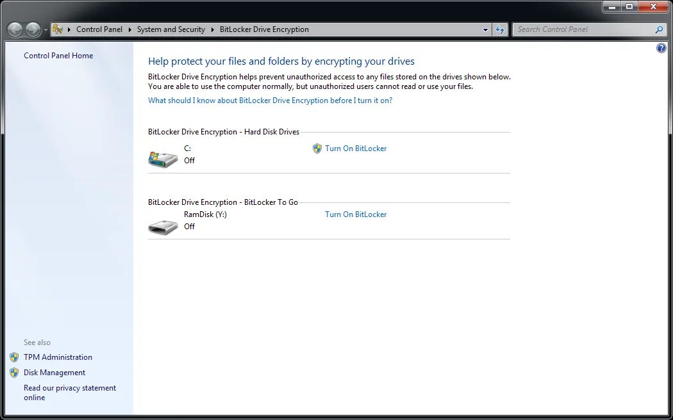673x420 pixels.
Task: Open the recent pages dropdown beside Forward
Action: click(46, 31)
